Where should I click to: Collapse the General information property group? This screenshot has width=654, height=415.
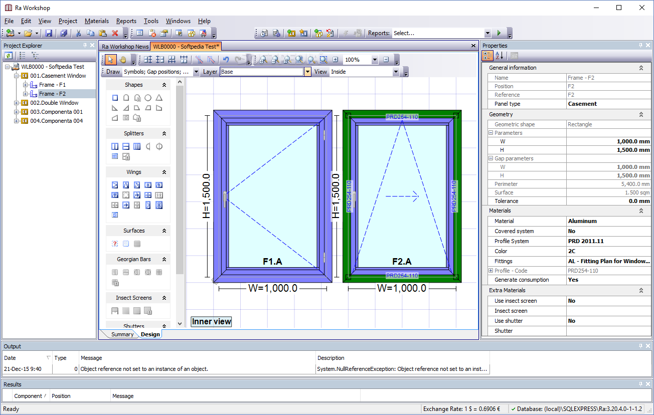coord(641,68)
